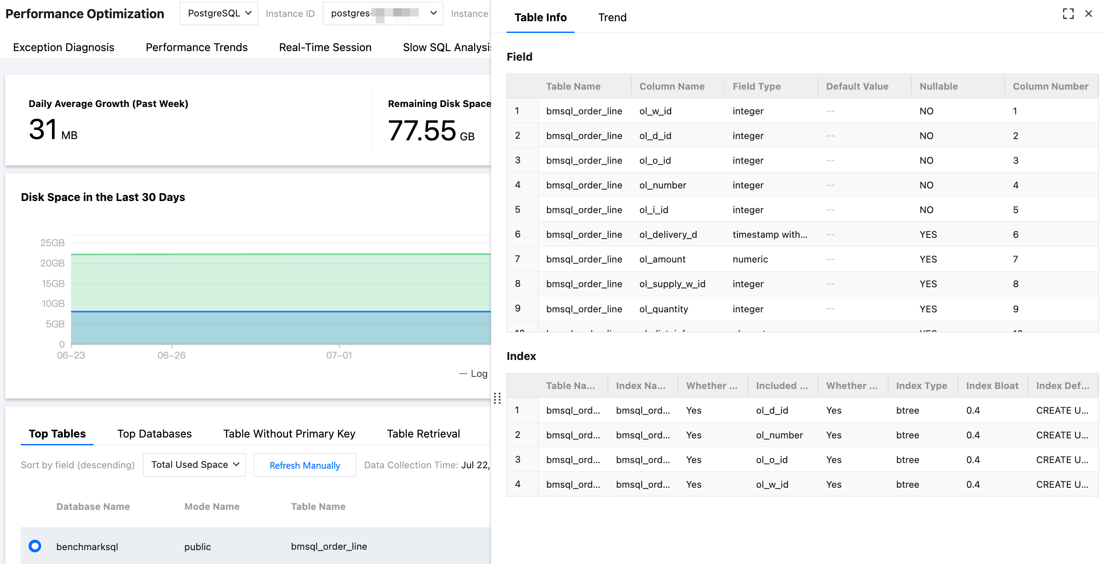1105x564 pixels.
Task: Click the benchmarksql database cell
Action: tap(87, 546)
